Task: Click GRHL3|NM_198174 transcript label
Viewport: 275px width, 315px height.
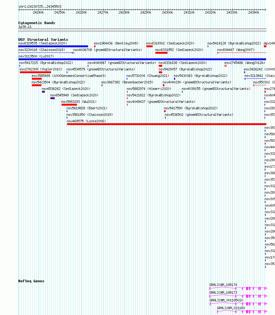Action: point(223,285)
